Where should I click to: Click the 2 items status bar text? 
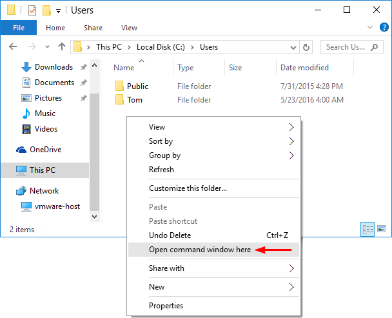(22, 230)
